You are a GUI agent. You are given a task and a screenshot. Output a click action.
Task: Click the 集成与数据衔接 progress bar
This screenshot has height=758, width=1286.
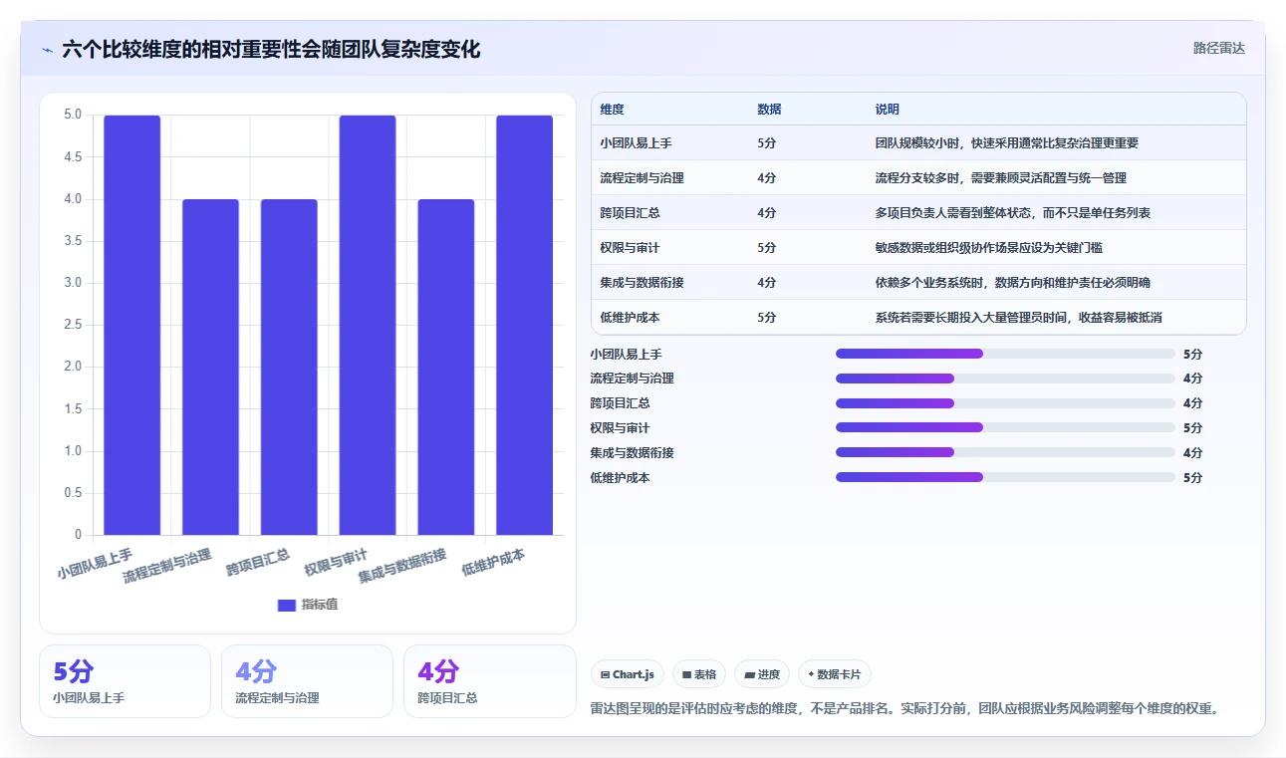tap(1006, 452)
